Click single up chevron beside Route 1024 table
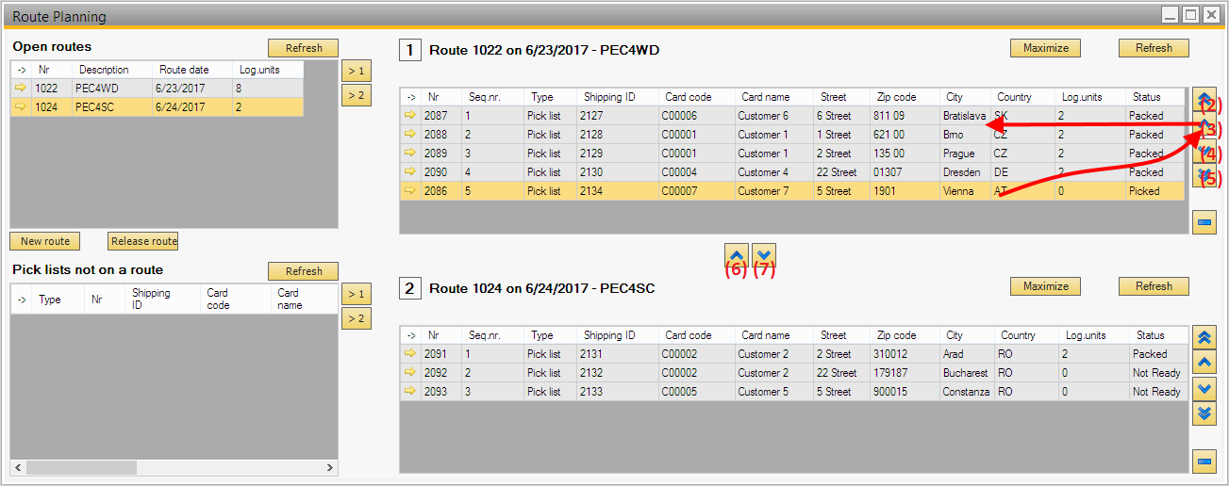 1204,363
